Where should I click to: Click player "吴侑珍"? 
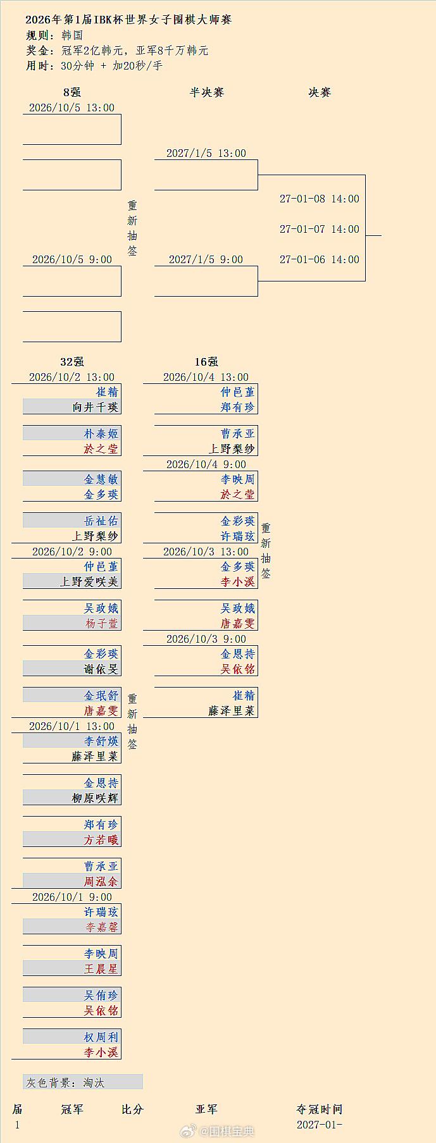coord(101,996)
